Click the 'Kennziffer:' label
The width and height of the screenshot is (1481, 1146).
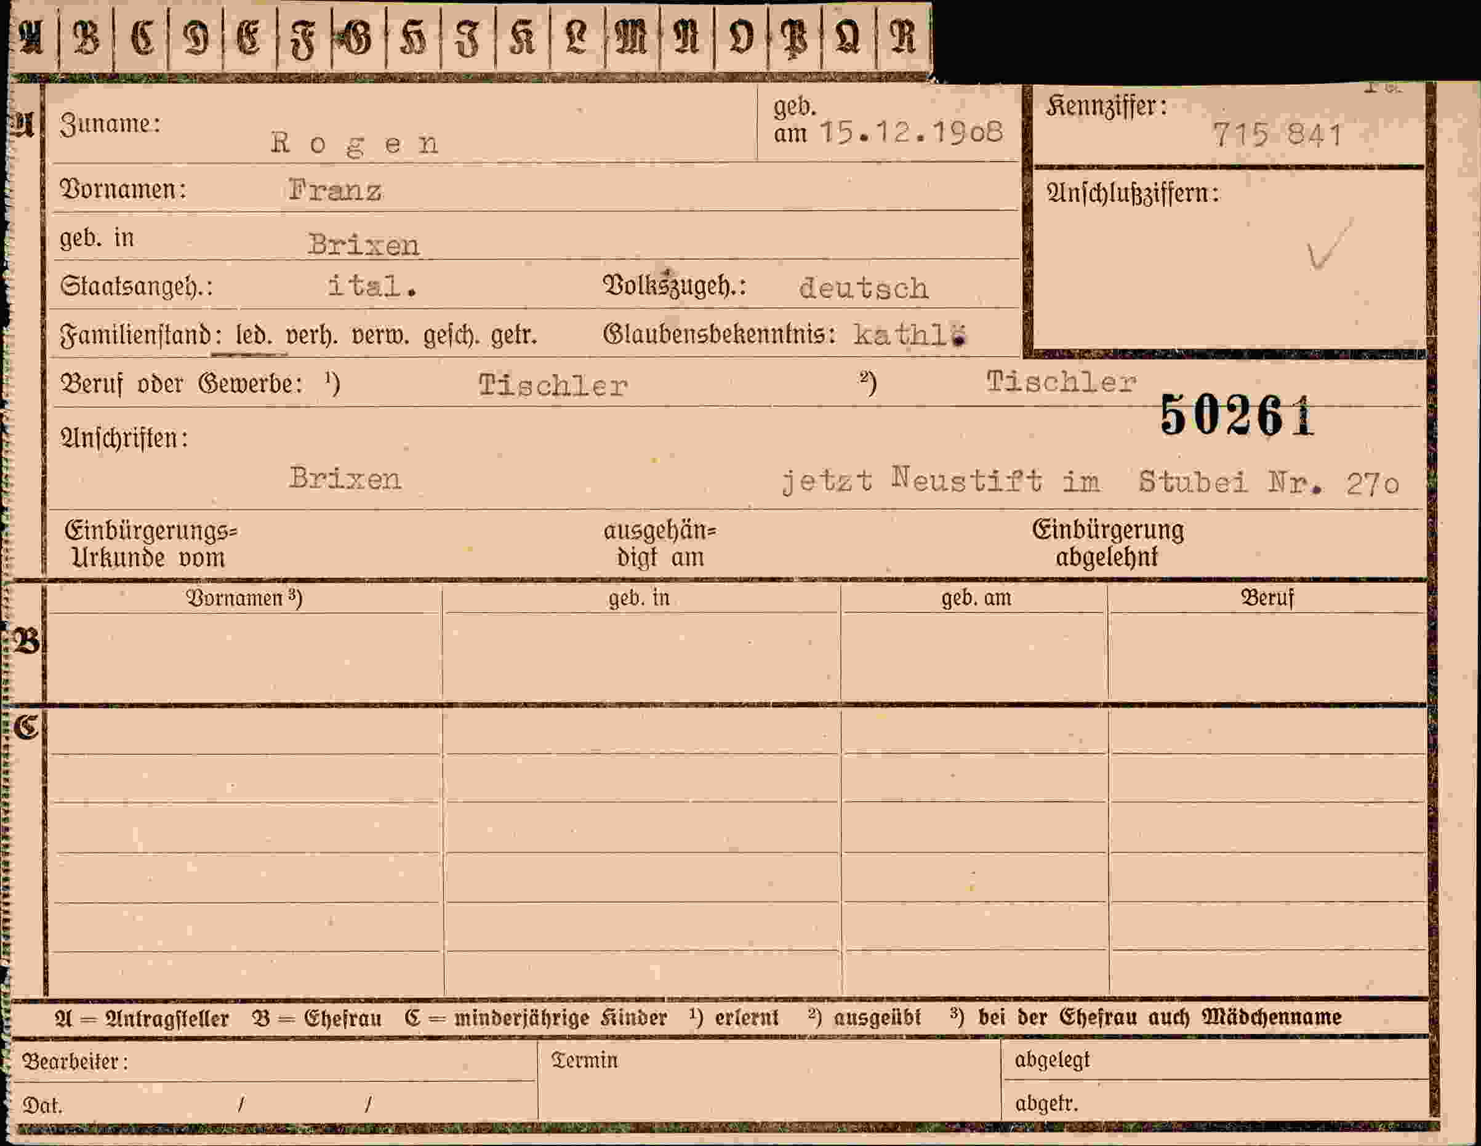click(1107, 106)
